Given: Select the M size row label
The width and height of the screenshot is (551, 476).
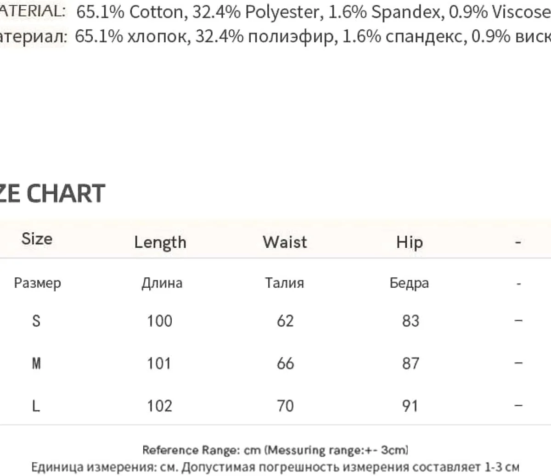Looking at the screenshot, I should tap(36, 363).
